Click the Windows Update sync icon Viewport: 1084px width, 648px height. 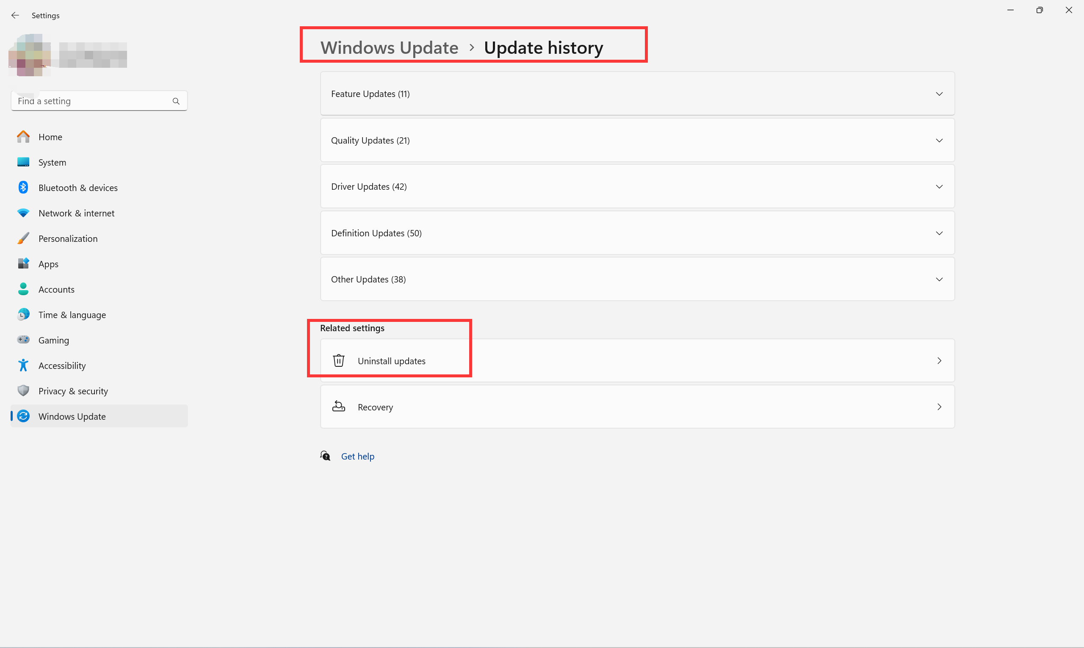point(23,416)
